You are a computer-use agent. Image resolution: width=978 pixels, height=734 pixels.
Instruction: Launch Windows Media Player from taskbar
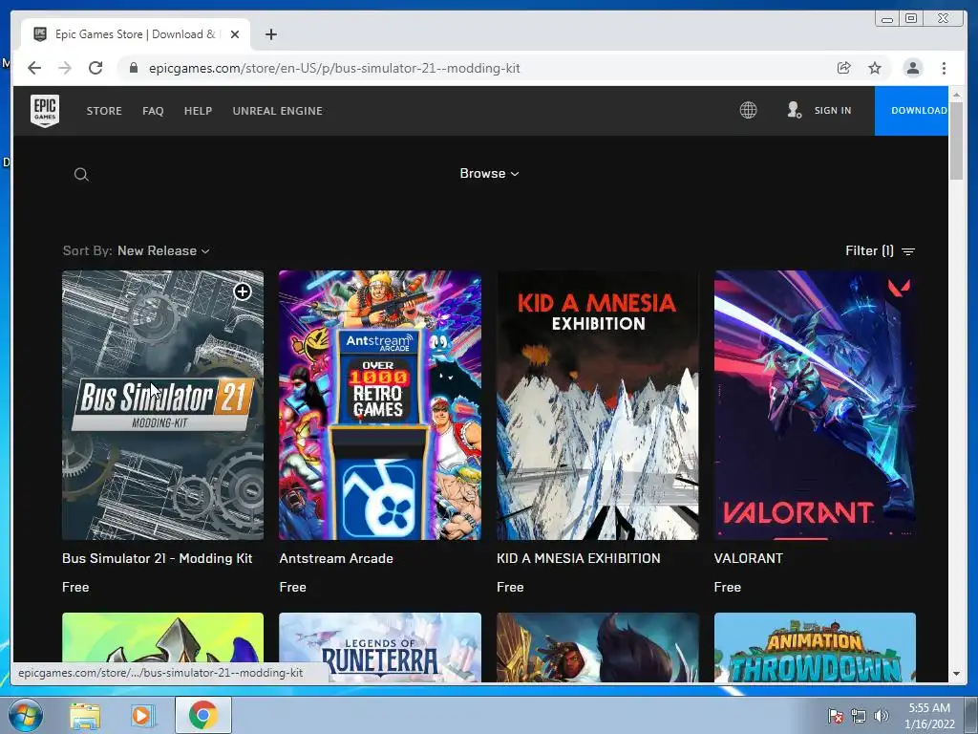click(143, 715)
